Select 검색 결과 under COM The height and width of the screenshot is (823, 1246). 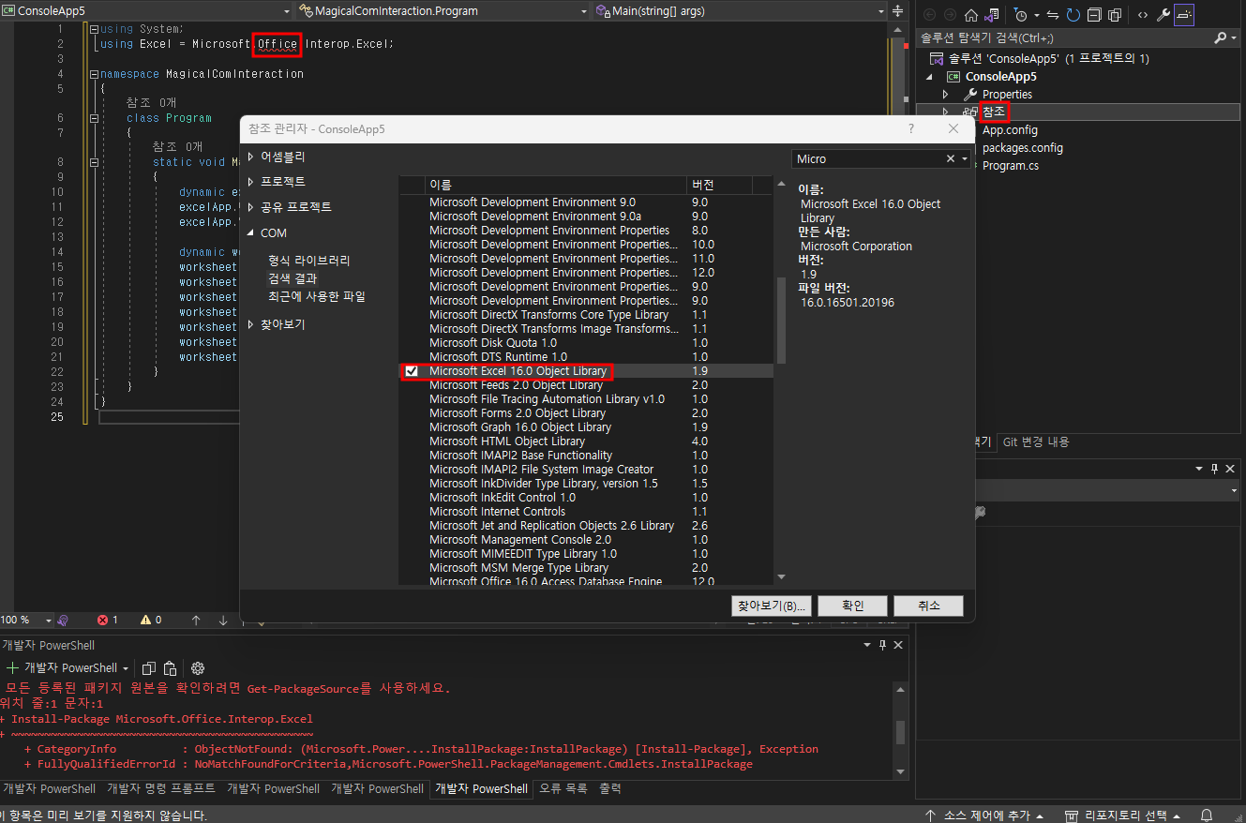[x=293, y=278]
